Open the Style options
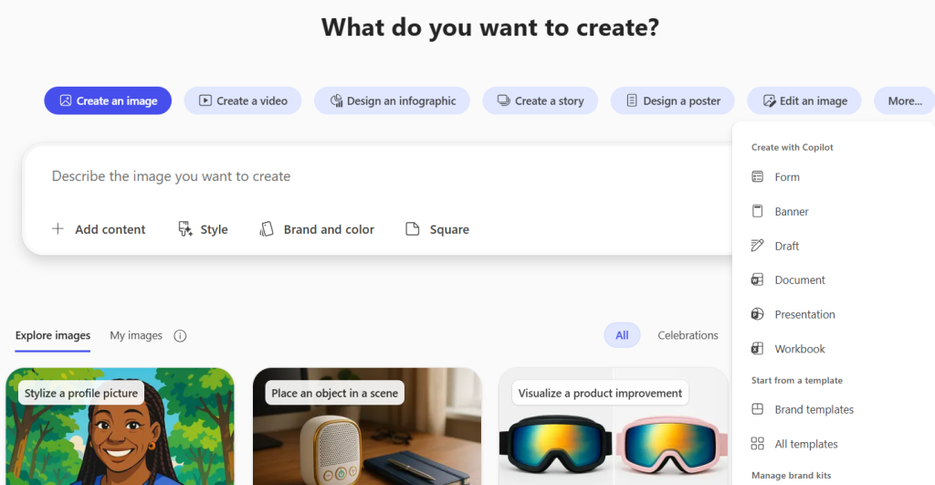Image resolution: width=935 pixels, height=485 pixels. tap(203, 229)
